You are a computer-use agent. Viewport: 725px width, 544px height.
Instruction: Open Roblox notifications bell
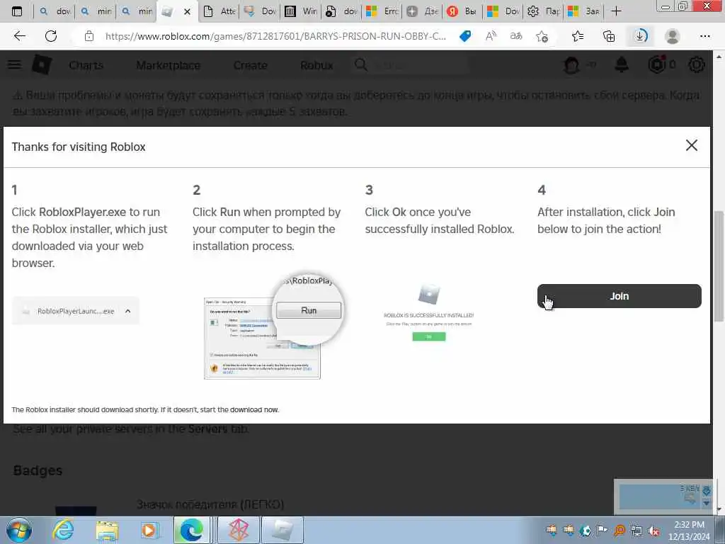[x=622, y=64]
